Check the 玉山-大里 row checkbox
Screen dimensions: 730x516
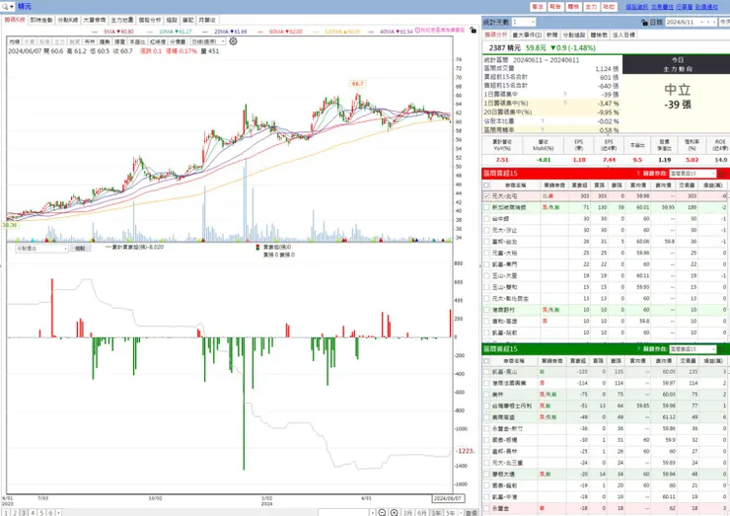coord(486,275)
